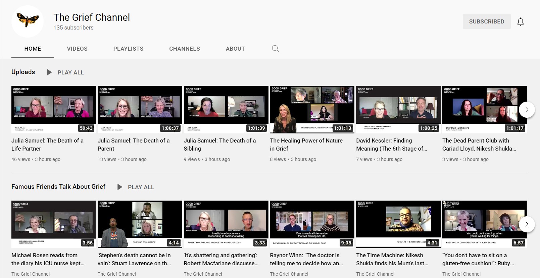Open the PLAYLISTS tab
Image resolution: width=540 pixels, height=278 pixels.
tap(128, 49)
